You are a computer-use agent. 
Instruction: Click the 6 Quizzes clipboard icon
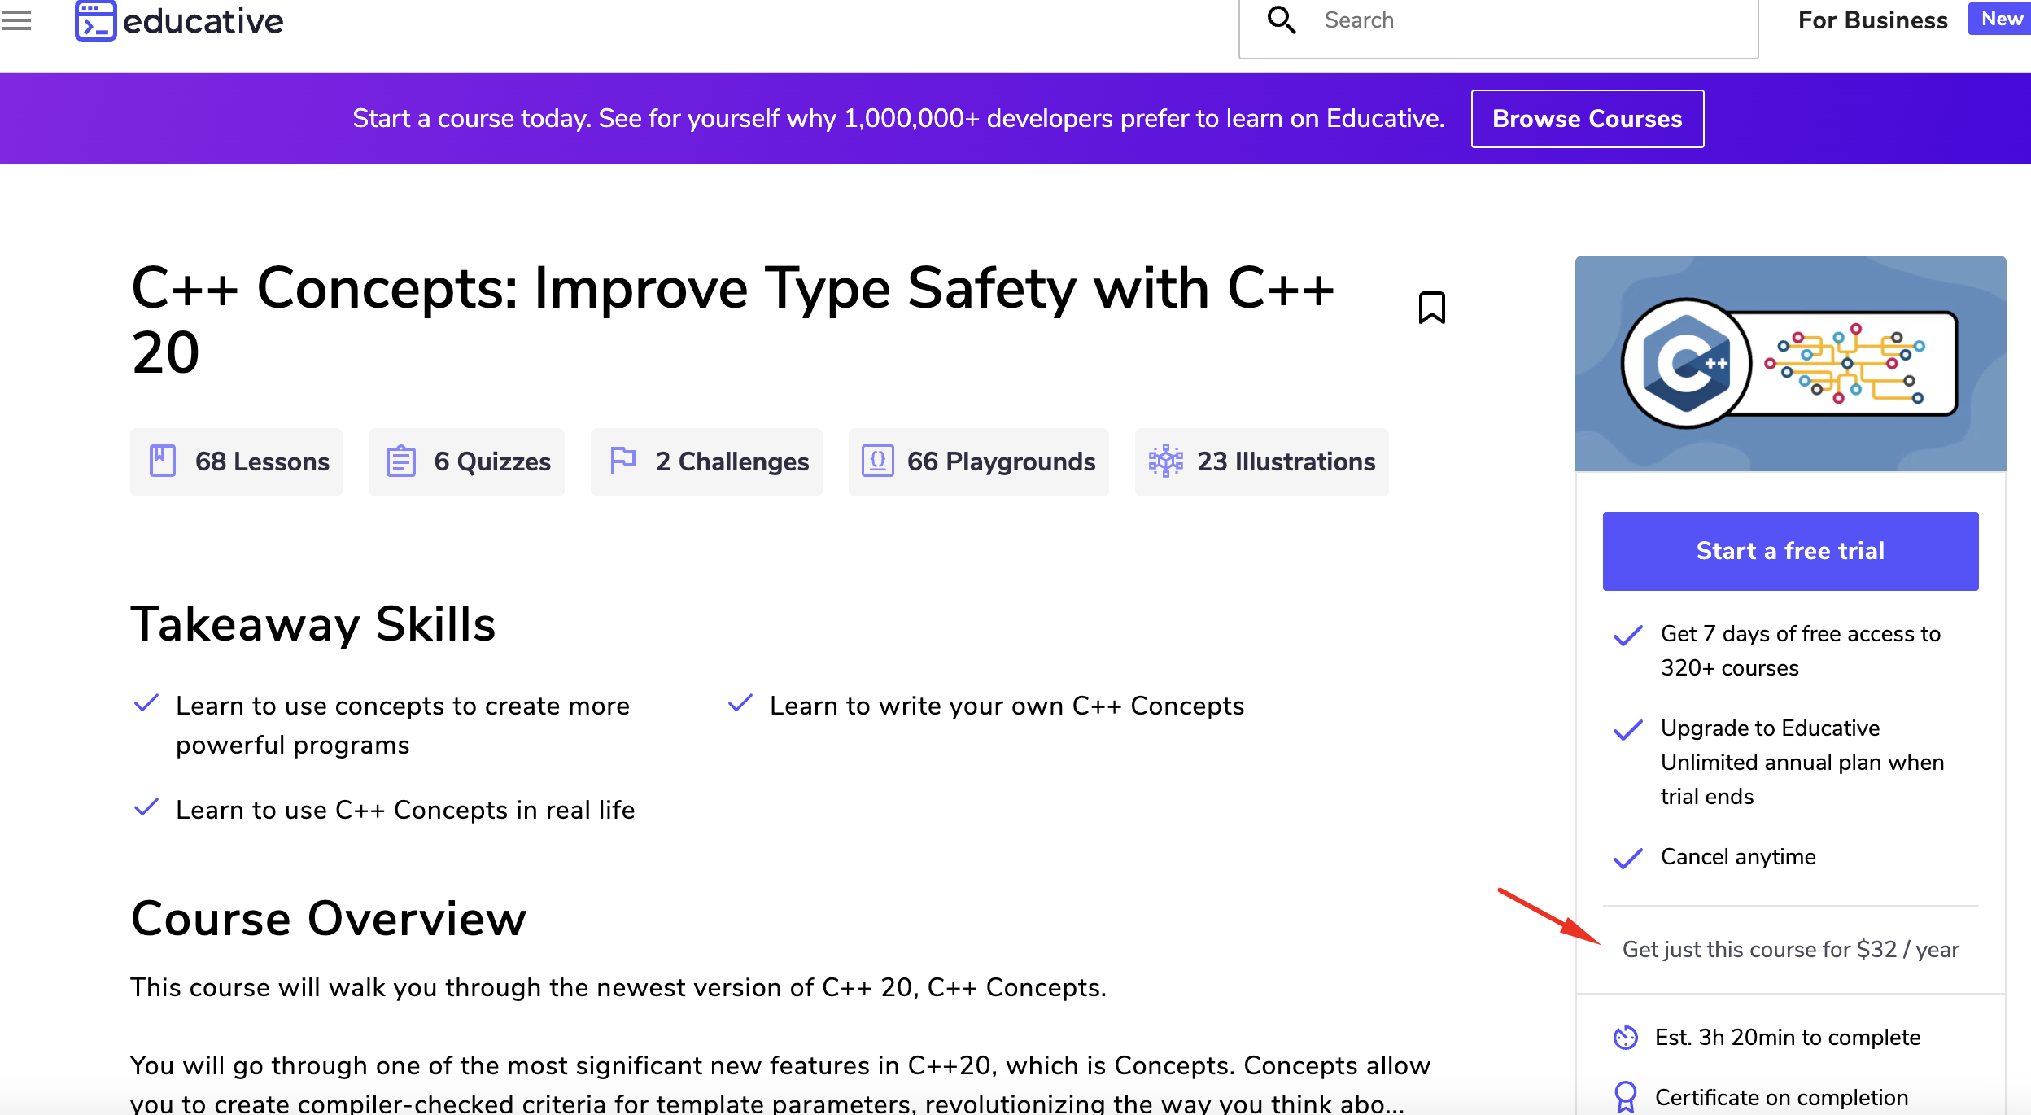[x=400, y=461]
